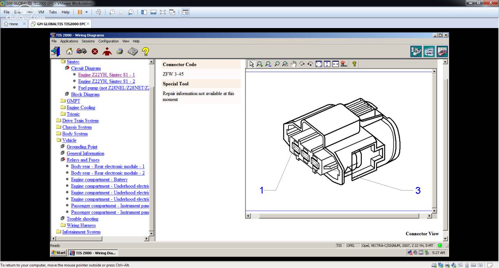This screenshot has height=268, width=499.
Task: Select the arrow pointer tool in diagram toolbar
Action: coord(251,64)
